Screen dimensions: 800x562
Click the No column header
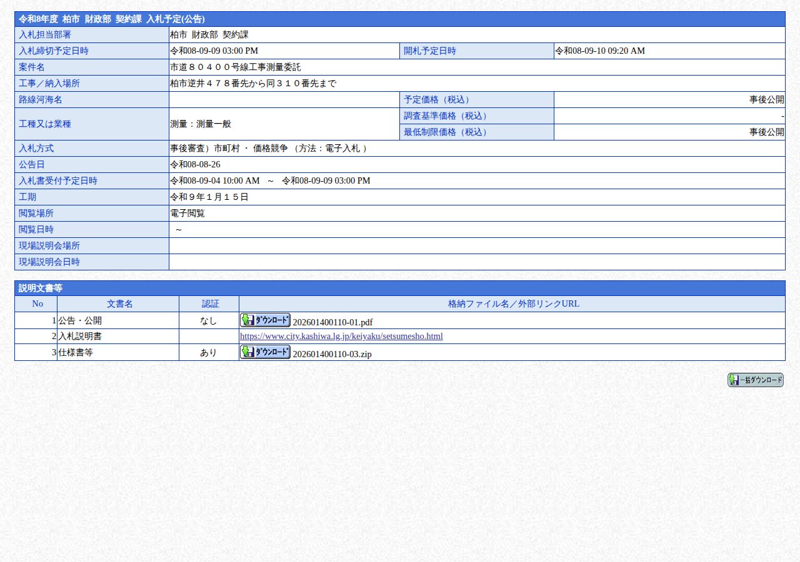click(36, 303)
